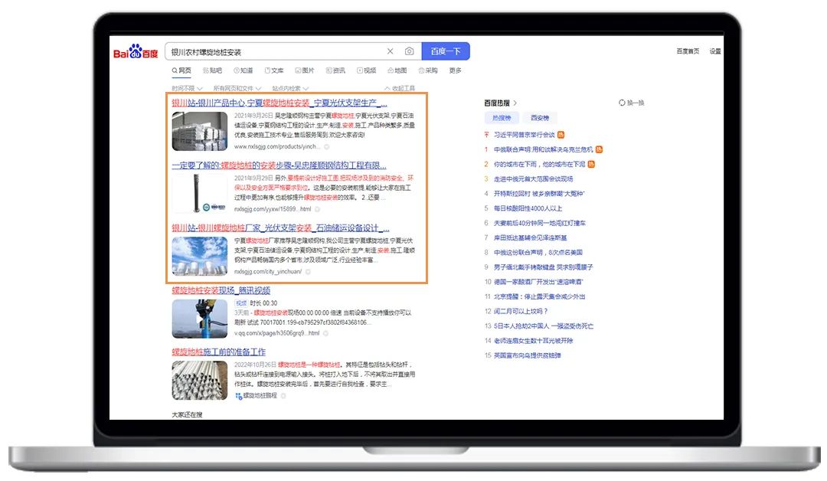Click the search input field
Image resolution: width=827 pixels, height=481 pixels.
click(272, 52)
